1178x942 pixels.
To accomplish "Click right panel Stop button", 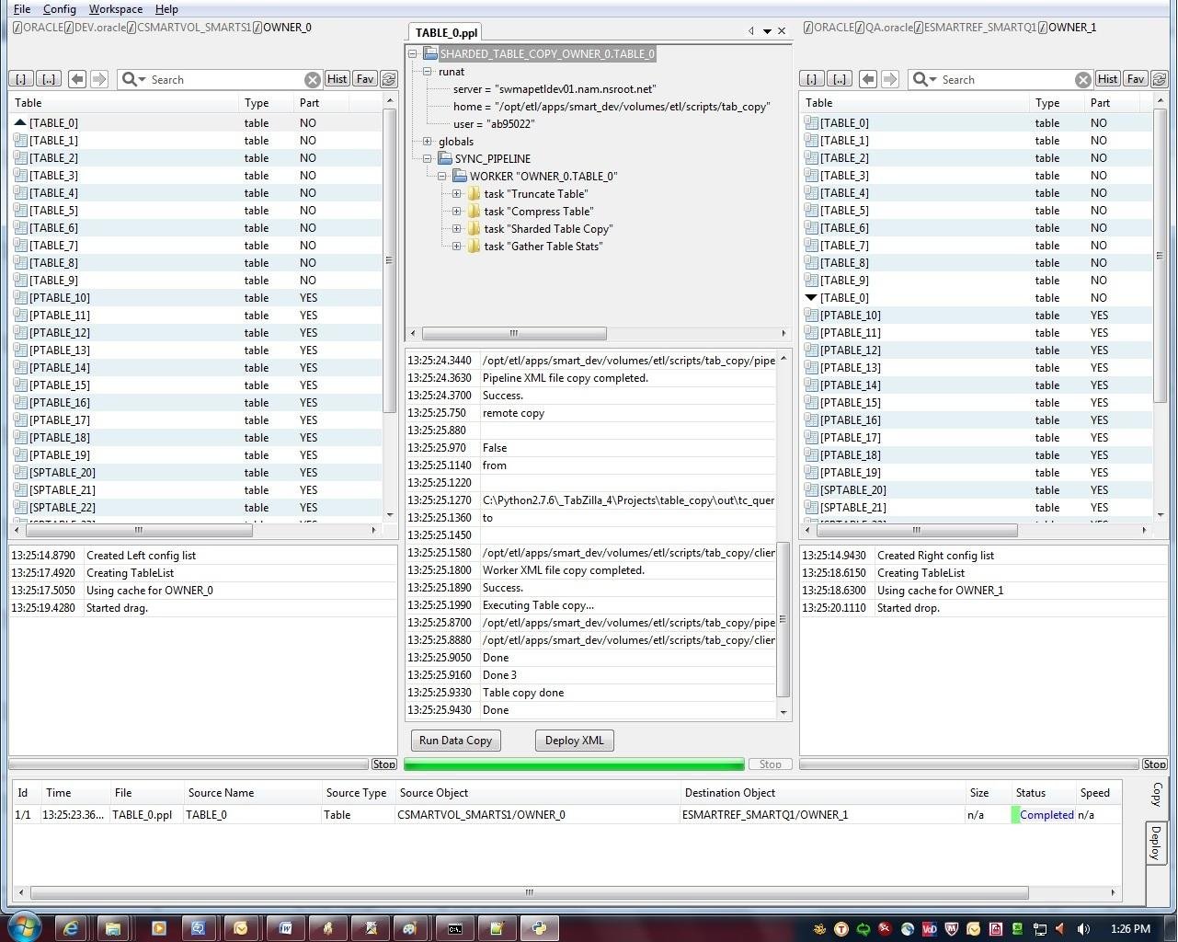I will tap(1154, 764).
